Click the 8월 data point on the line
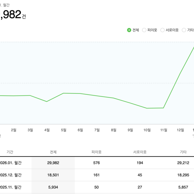This screenshot has width=194, height=194. (x=113, y=98)
